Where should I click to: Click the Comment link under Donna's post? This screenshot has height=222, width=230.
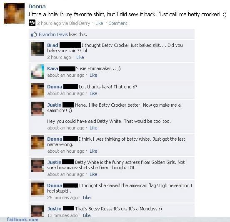point(118,23)
